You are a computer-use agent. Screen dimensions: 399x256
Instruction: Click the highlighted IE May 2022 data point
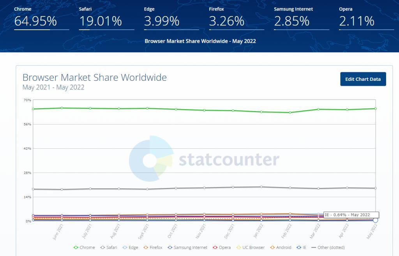(375, 220)
